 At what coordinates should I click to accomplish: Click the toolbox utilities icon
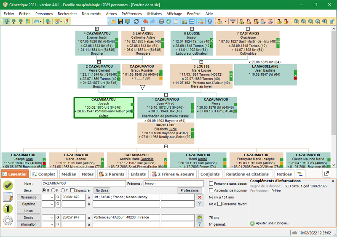185,21
